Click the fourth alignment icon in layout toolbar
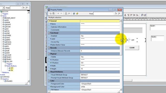This screenshot has height=93, width=166. [x=134, y=15]
